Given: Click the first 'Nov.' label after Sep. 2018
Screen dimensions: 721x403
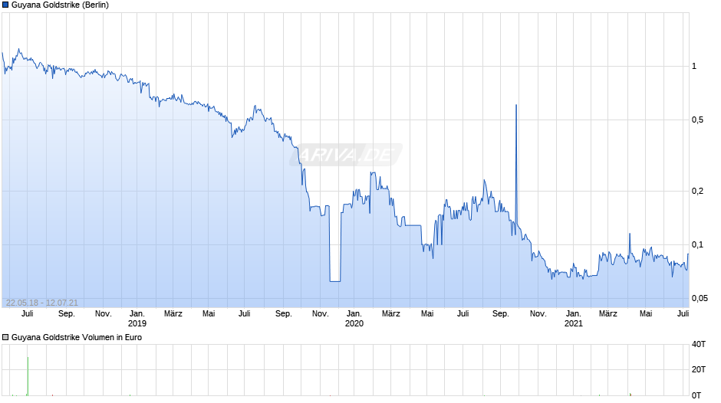Looking at the screenshot, I should click(x=104, y=314).
